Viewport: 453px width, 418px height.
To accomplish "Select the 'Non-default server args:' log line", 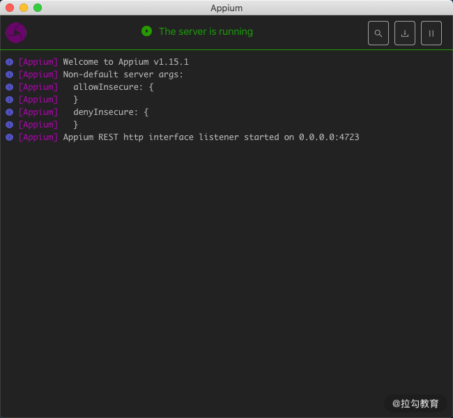I will pos(123,75).
